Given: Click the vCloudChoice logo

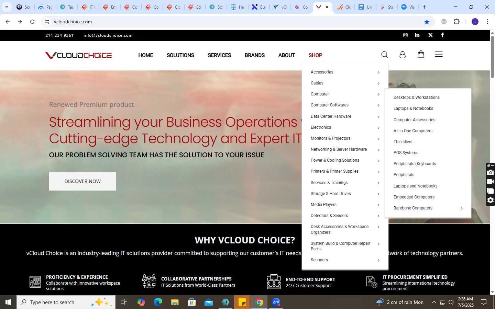Looking at the screenshot, I should (x=78, y=55).
